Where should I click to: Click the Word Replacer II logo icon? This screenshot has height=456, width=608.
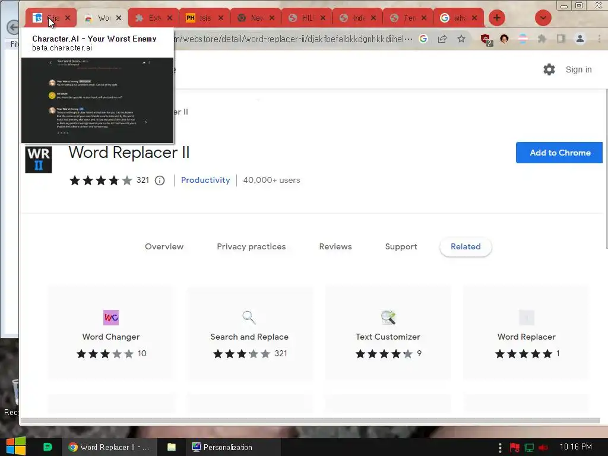(39, 159)
